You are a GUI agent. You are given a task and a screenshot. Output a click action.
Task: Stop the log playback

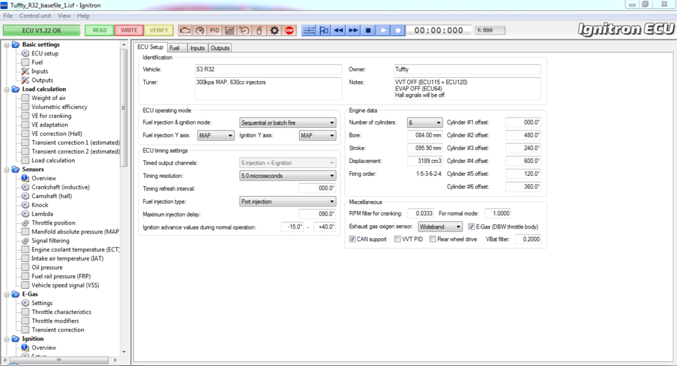point(368,30)
